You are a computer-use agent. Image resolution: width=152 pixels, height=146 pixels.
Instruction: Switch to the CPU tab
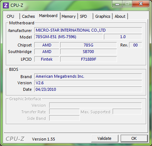pos(12,16)
